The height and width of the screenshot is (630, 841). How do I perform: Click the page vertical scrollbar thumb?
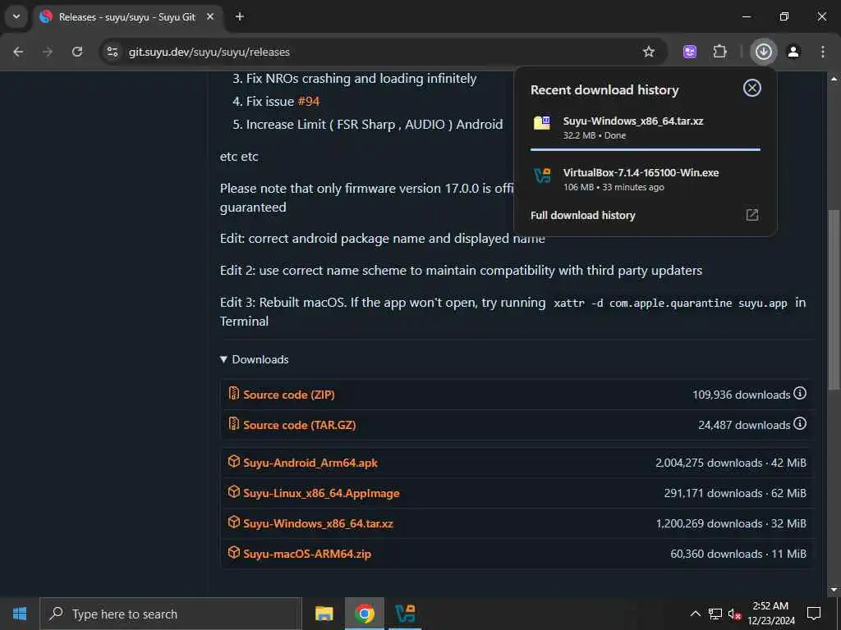(x=834, y=300)
